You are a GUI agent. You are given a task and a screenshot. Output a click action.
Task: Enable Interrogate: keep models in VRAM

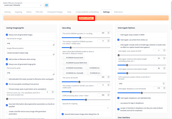tap(118, 35)
